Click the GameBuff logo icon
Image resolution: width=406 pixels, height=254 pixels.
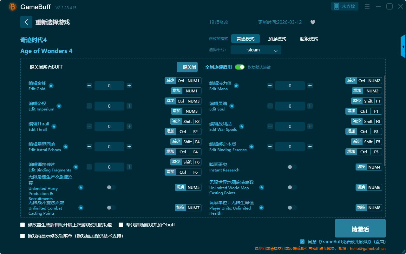point(13,7)
